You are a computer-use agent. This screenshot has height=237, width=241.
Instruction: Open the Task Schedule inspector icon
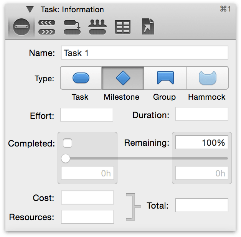[x=47, y=27]
